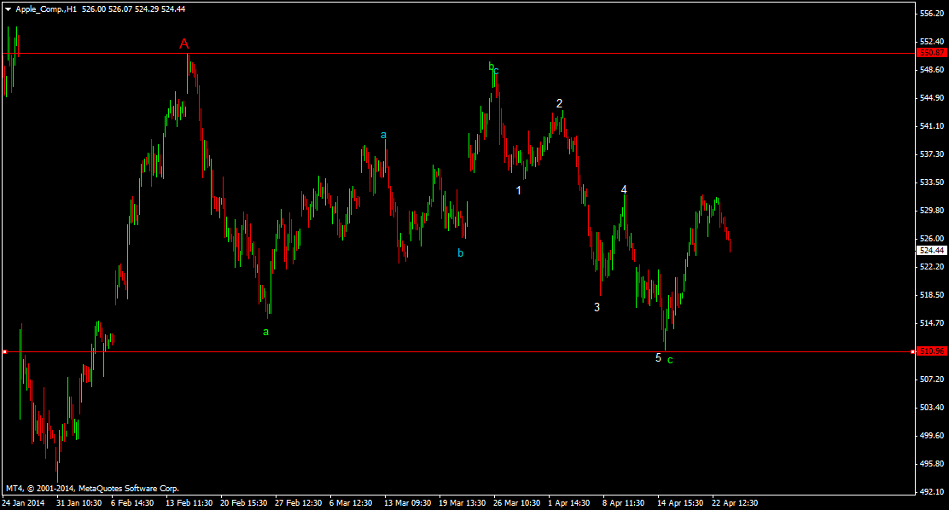The width and height of the screenshot is (949, 510).
Task: Click the 544.90 price axis label
Action: 932,98
